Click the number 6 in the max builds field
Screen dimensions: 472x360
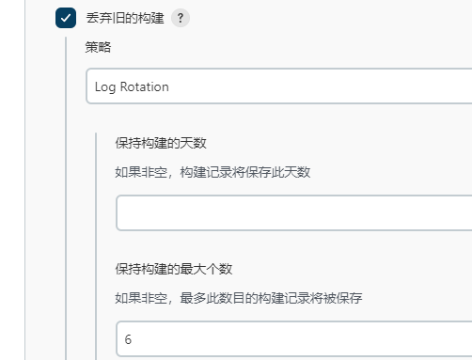point(128,339)
